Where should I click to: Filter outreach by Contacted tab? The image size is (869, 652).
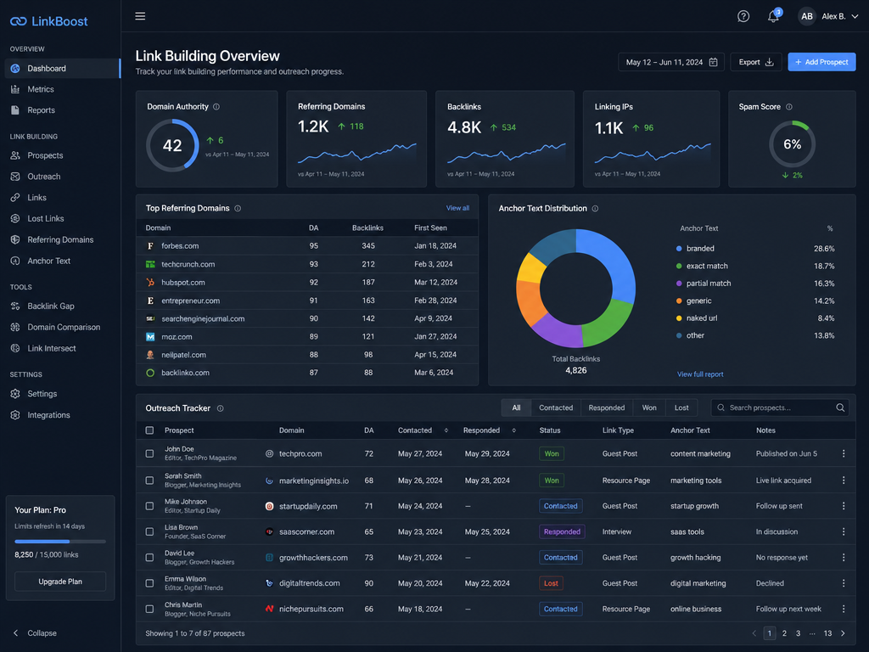556,408
